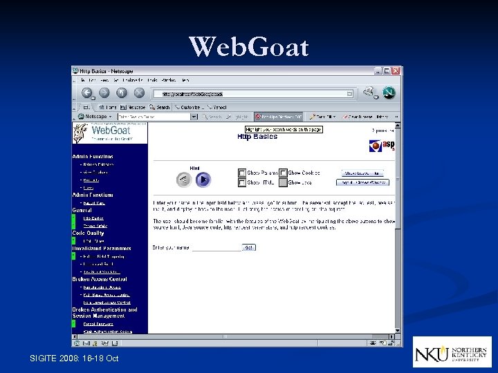
Task: Open Instant Messenger from status bar icons
Action: [x=95, y=343]
